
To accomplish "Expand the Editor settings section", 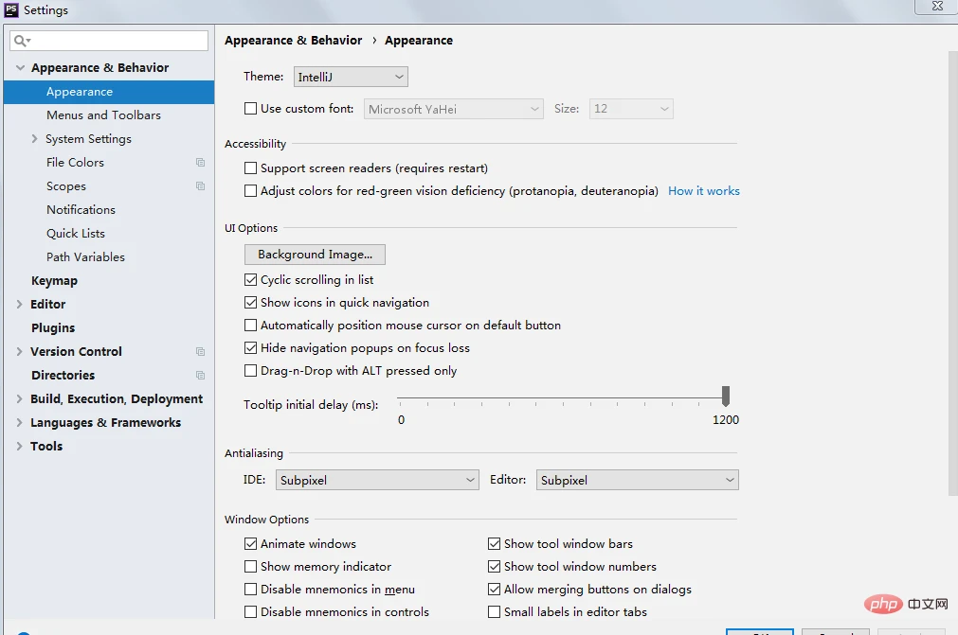I will 20,305.
